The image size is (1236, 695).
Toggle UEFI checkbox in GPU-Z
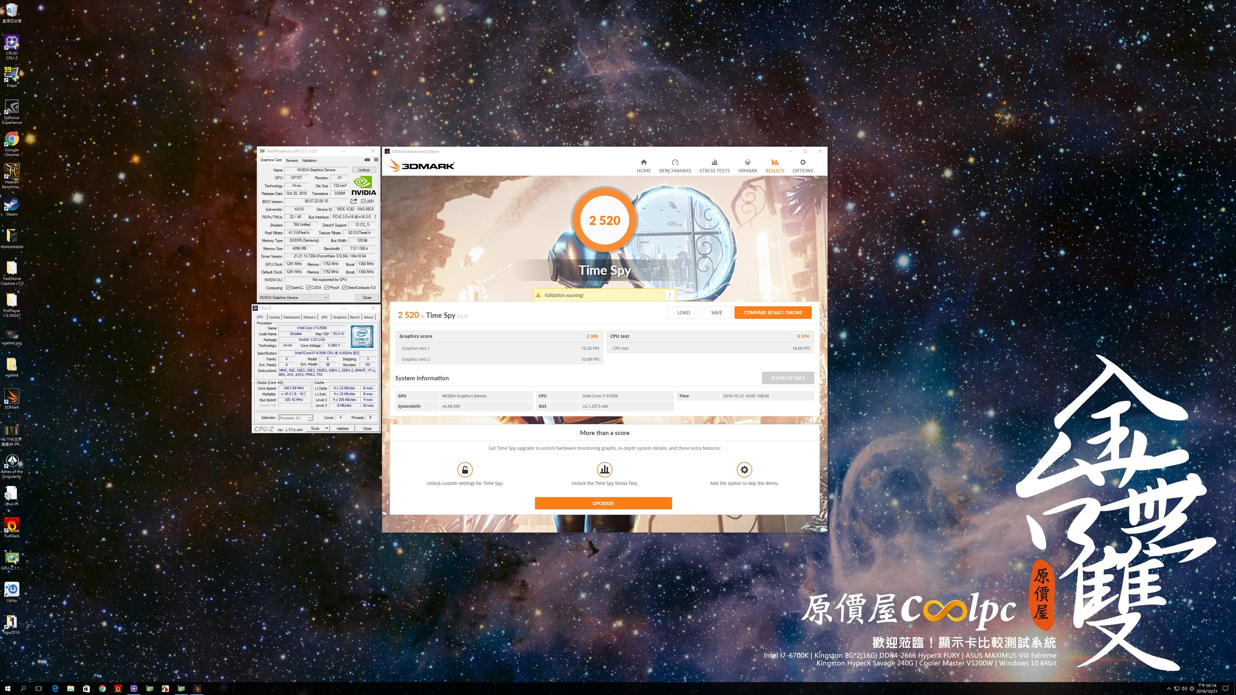pos(363,201)
